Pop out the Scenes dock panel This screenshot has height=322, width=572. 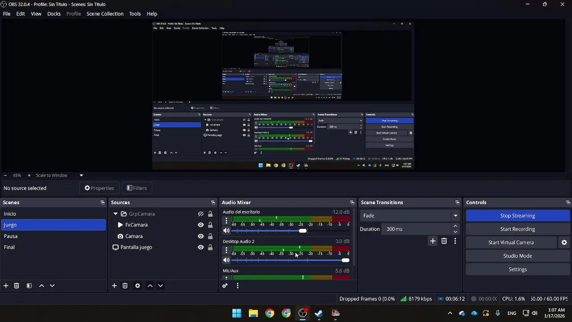pos(103,203)
